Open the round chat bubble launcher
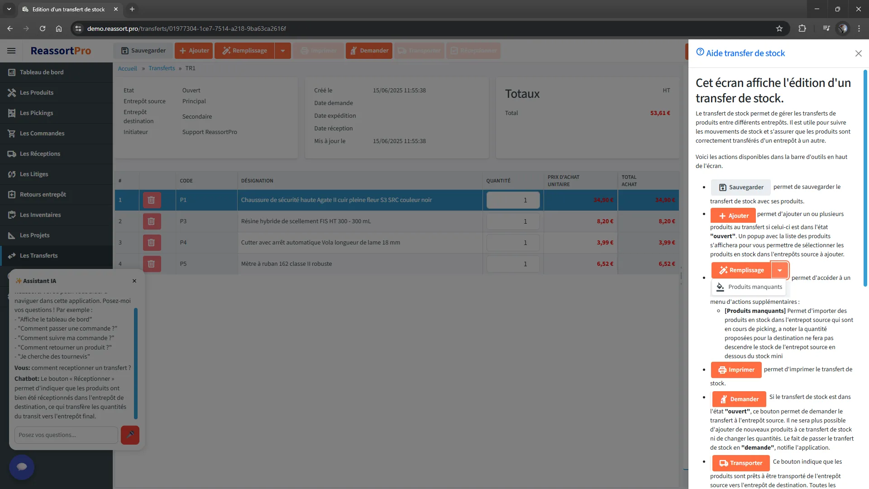869x489 pixels. coord(22,467)
